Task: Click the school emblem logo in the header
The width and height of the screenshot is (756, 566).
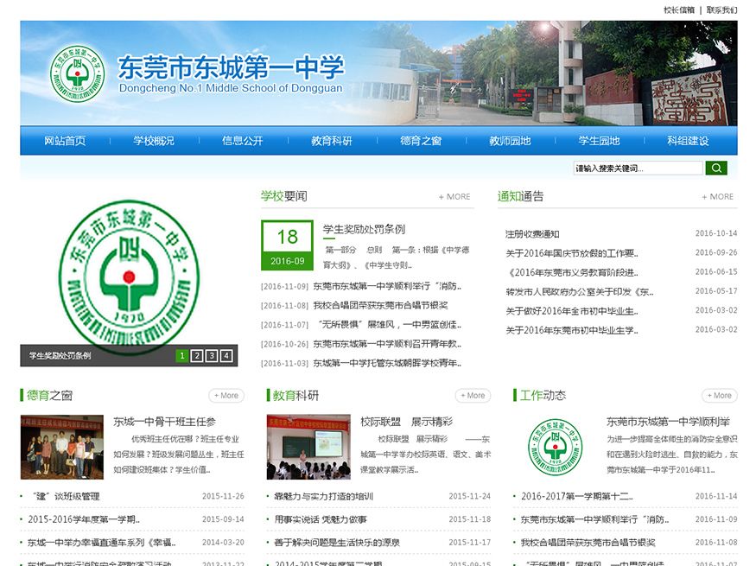Action: point(77,73)
